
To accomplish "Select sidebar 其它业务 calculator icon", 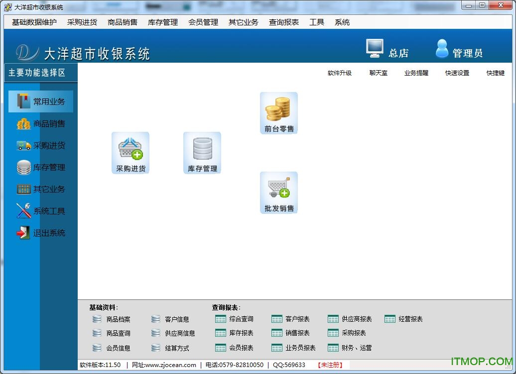I will point(24,189).
